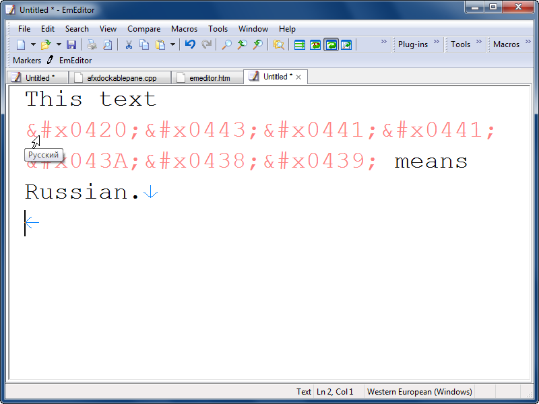Open the Search menu

pos(77,29)
